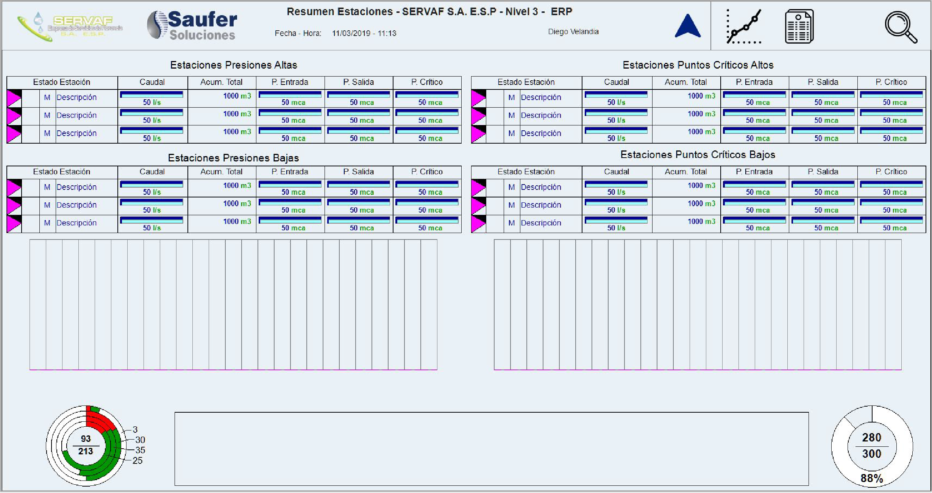Click first Descripción link in Presiones Altas
The image size is (932, 493).
pos(76,97)
